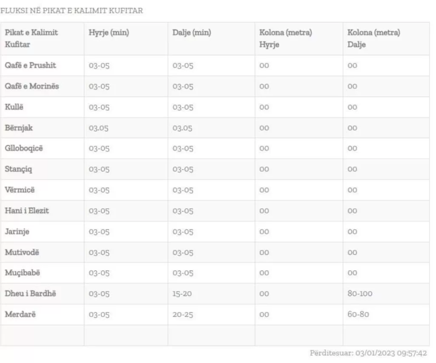Click the Kolona (metra) Hyrje header
The width and height of the screenshot is (436, 363).
[x=286, y=38]
